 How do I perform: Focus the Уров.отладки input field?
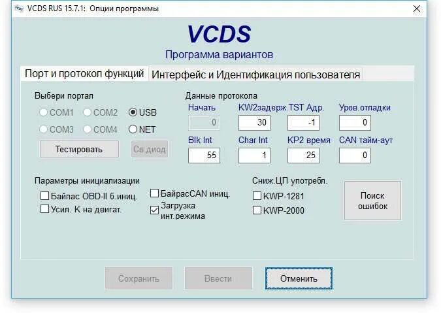click(x=355, y=123)
